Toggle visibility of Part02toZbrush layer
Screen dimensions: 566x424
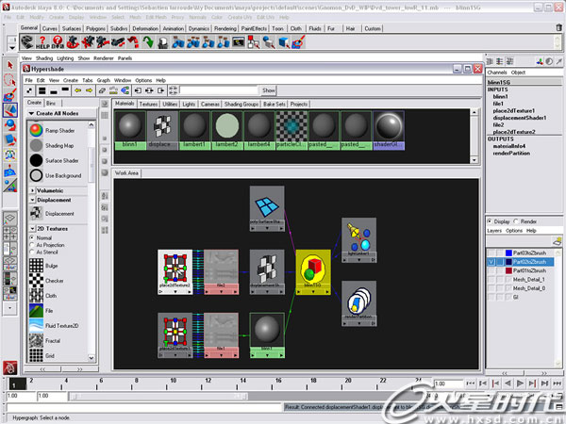click(491, 262)
